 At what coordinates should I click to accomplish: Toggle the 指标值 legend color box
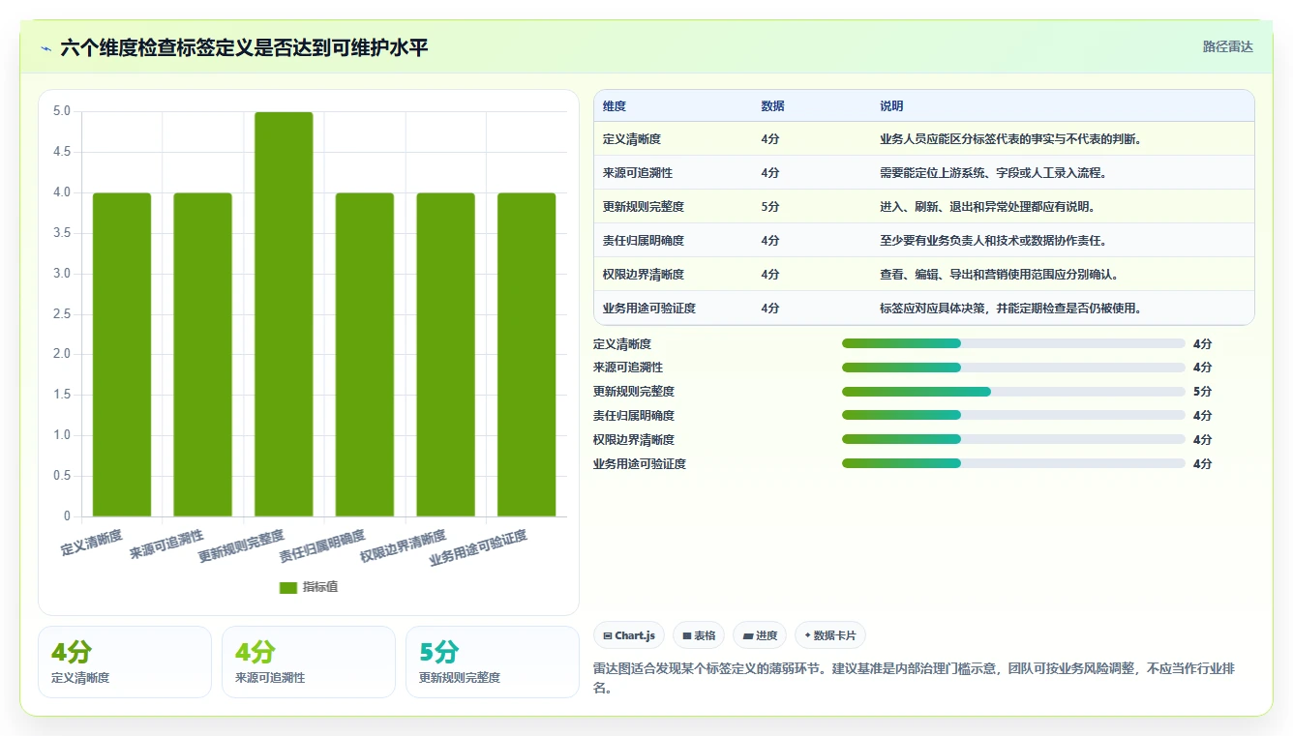[288, 587]
